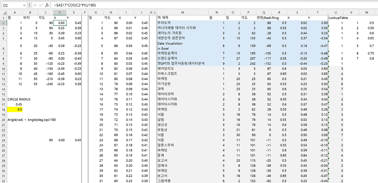Click the 생산성 cell
The image size is (378, 183).
click(x=183, y=124)
